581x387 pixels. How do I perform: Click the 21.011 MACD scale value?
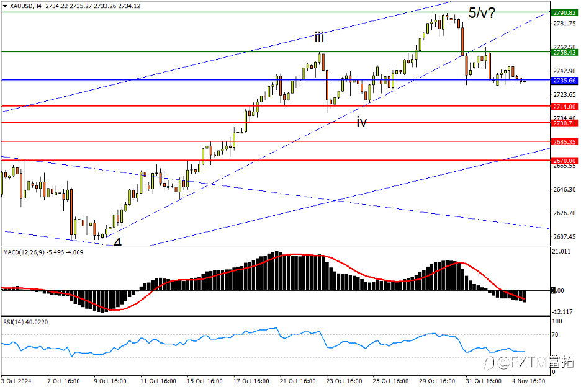coord(561,252)
